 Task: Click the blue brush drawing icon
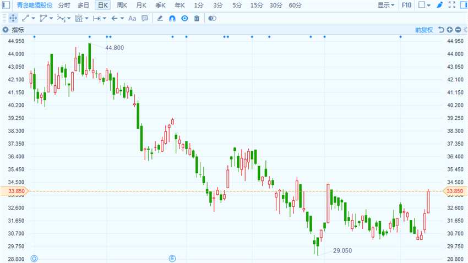click(440, 5)
